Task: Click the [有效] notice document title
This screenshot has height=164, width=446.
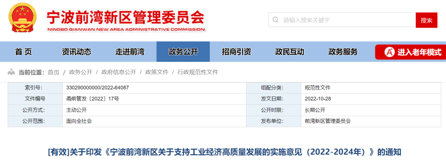Action: coord(225,152)
